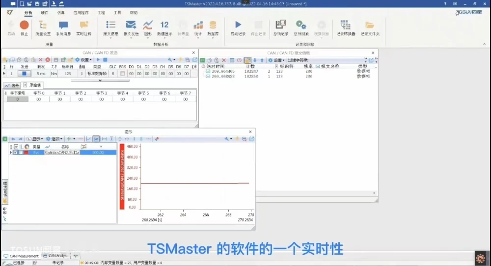Open Log Converter (记录转换器) icon
The height and width of the screenshot is (266, 491).
346,27
